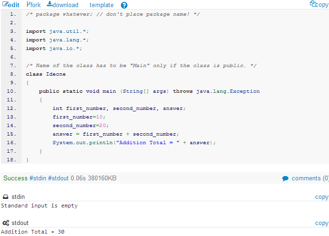Click the blue help question mark icon
329x236 pixels.
(124, 5)
